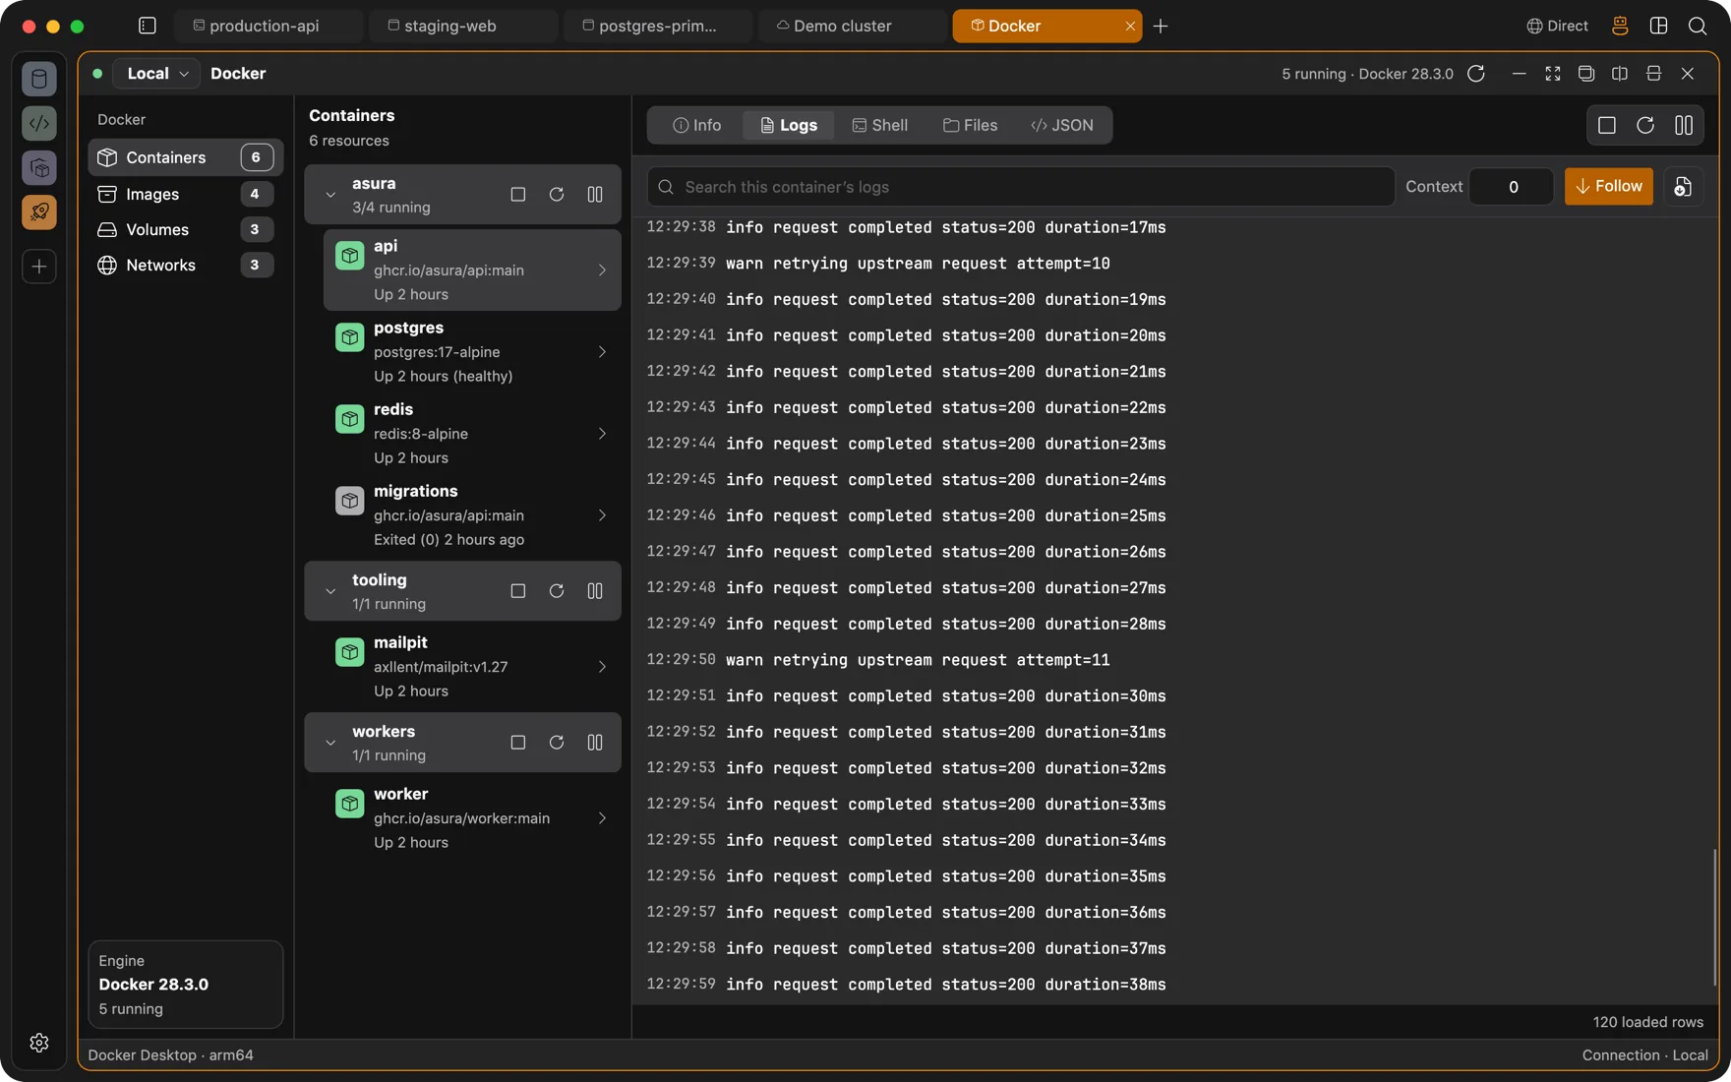The image size is (1731, 1082).
Task: Pause the tooling group
Action: click(595, 591)
